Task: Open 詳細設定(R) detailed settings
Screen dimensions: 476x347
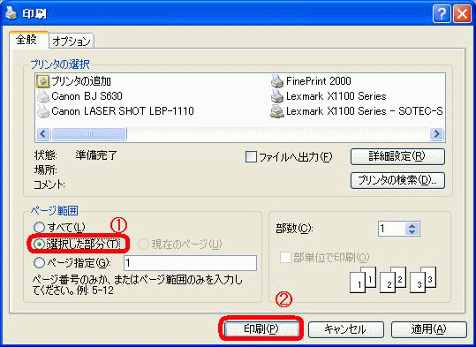Action: (397, 156)
